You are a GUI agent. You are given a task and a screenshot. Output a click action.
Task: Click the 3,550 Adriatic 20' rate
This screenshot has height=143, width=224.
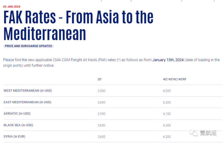101,114
